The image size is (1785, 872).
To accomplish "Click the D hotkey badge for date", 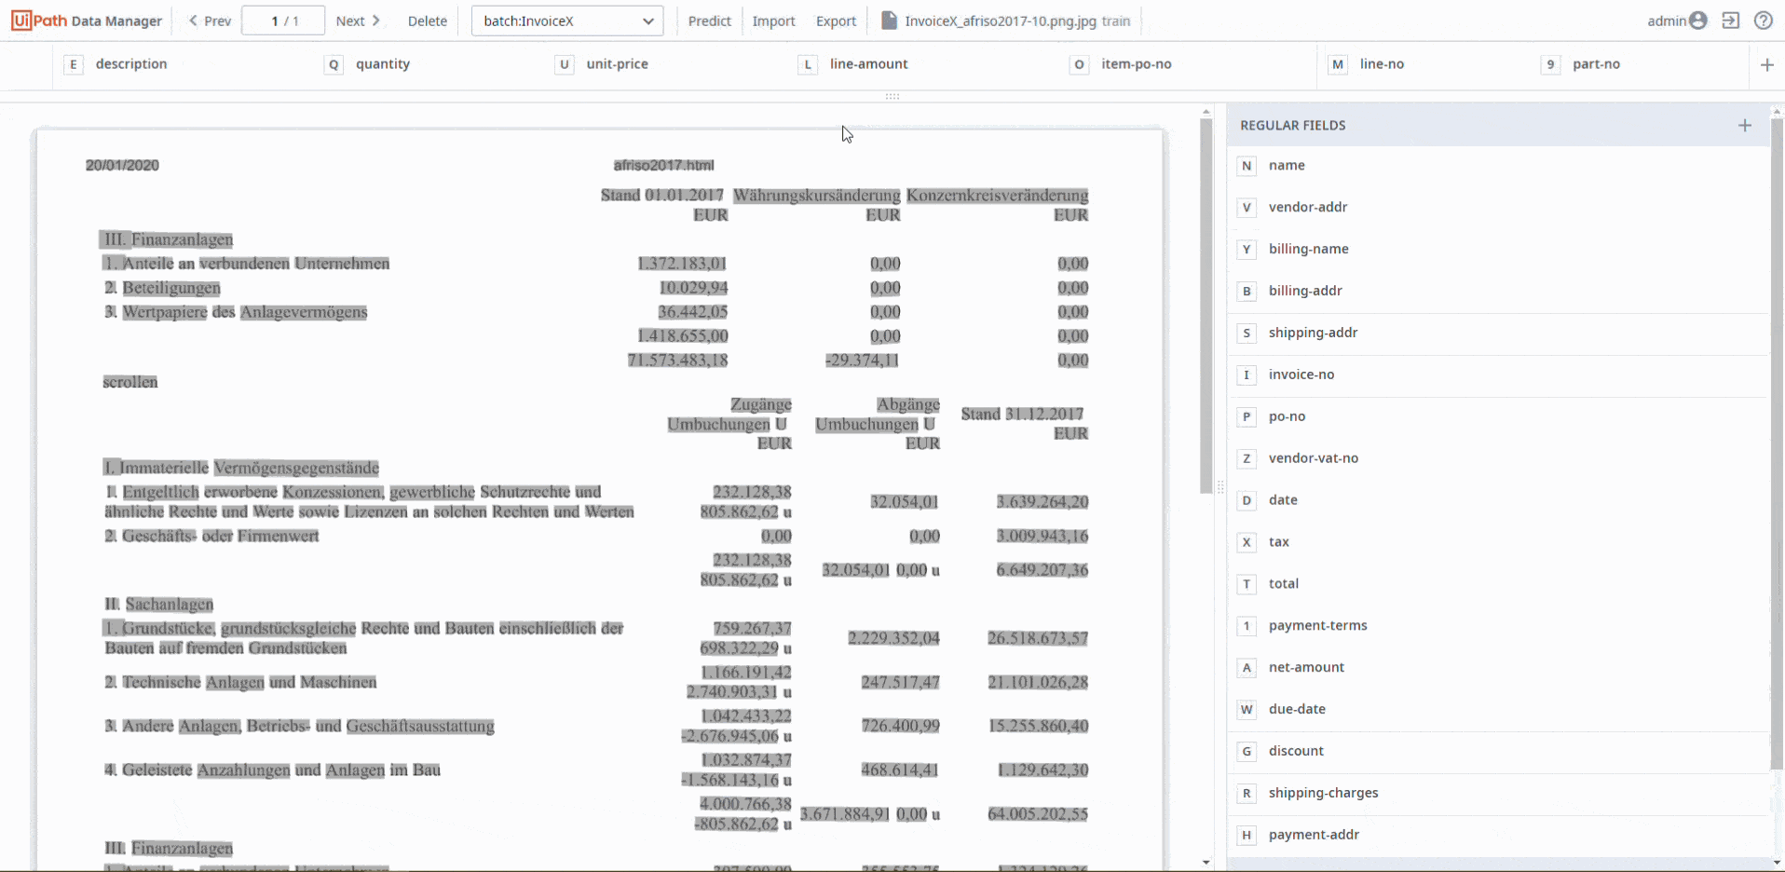I will coord(1247,500).
